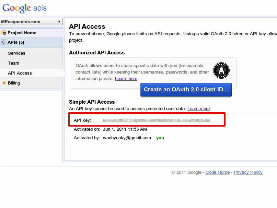Select Services in the sidebar

[16, 53]
